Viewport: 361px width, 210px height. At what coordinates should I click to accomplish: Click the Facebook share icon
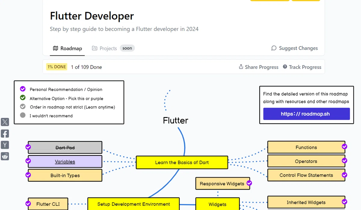tap(5, 134)
